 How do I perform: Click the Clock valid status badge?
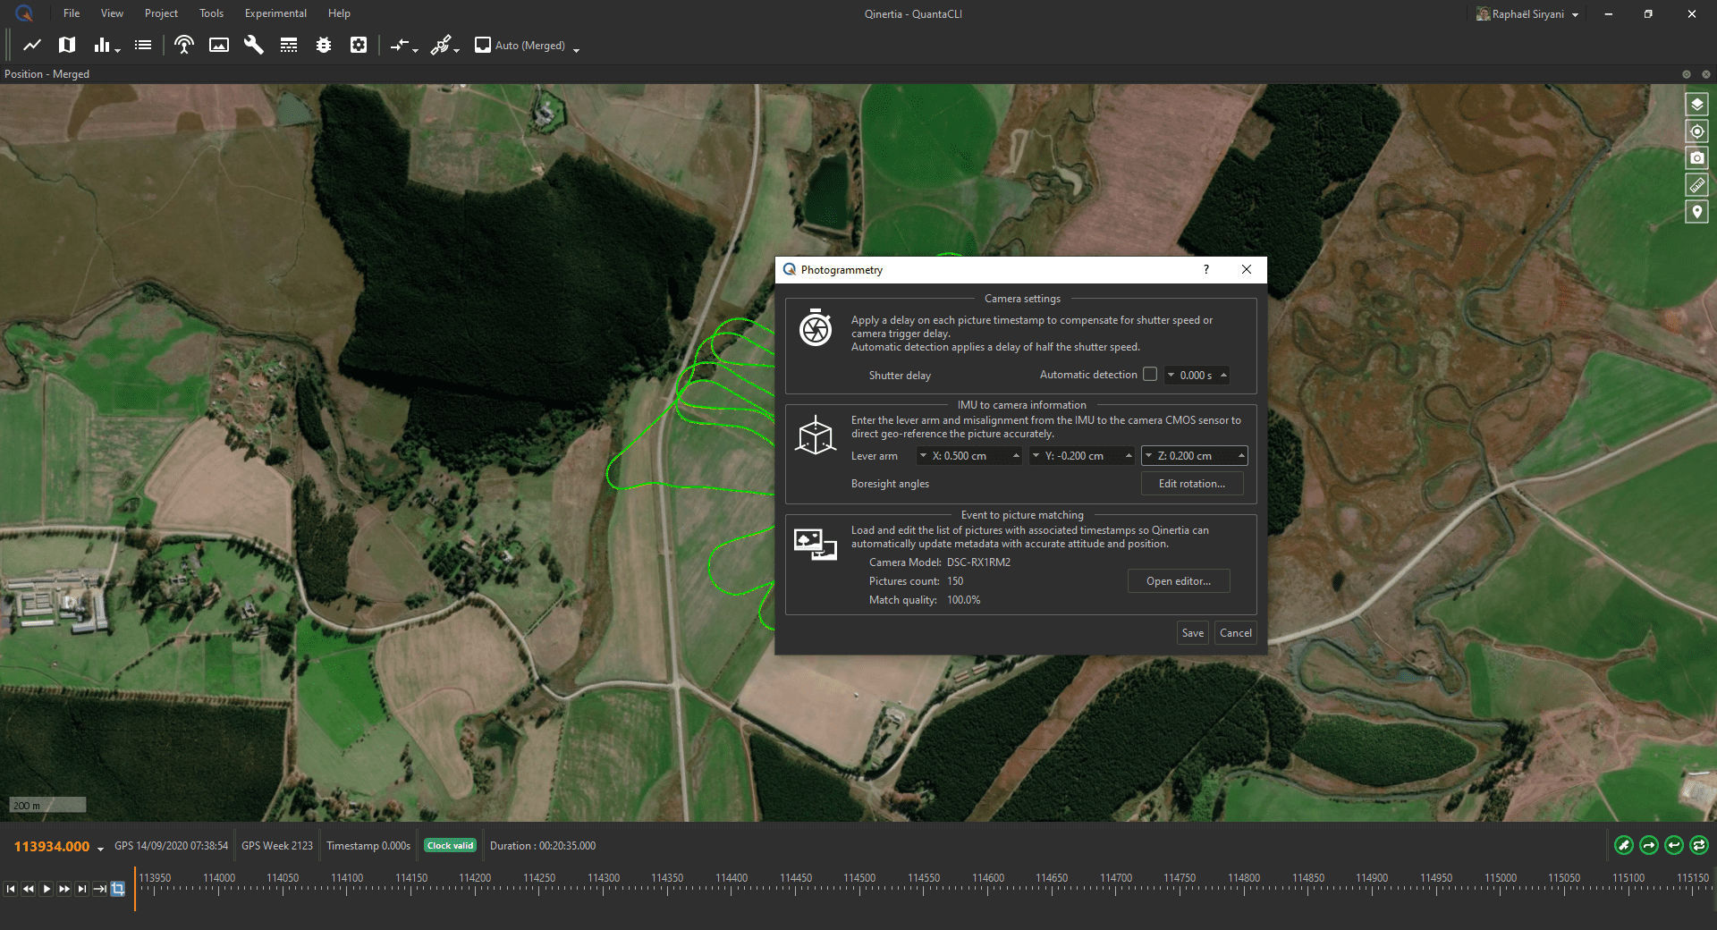(x=450, y=845)
